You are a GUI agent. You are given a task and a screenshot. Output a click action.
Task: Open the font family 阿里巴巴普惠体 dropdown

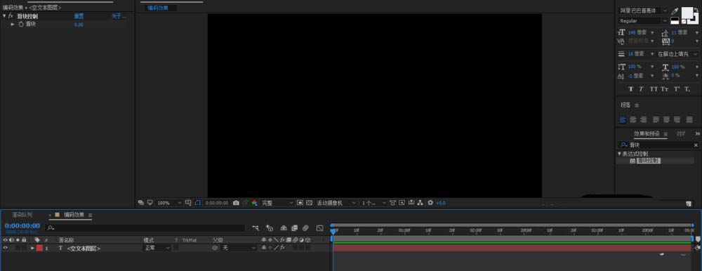click(x=643, y=11)
